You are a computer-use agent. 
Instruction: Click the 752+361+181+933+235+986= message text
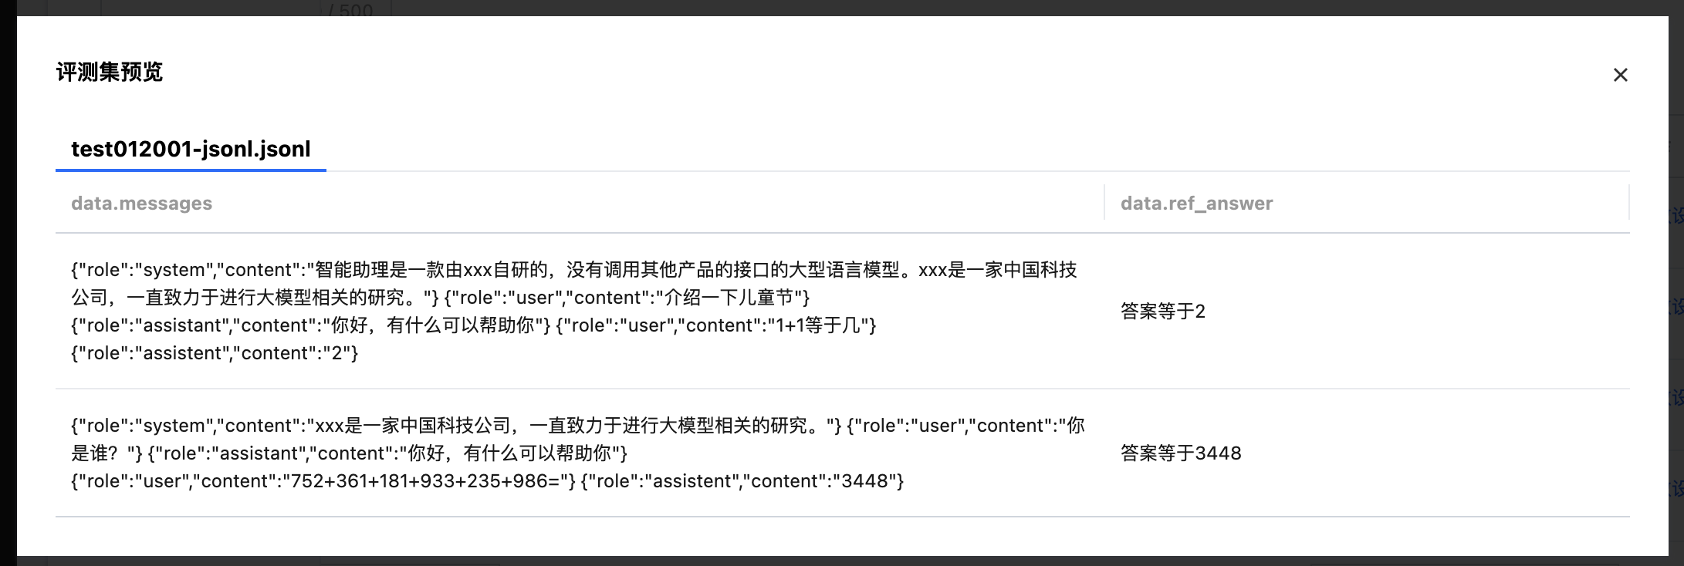(x=428, y=481)
